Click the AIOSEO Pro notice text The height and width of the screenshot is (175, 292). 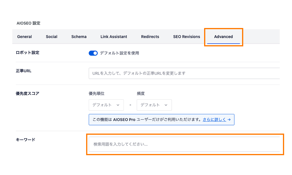click(x=146, y=120)
